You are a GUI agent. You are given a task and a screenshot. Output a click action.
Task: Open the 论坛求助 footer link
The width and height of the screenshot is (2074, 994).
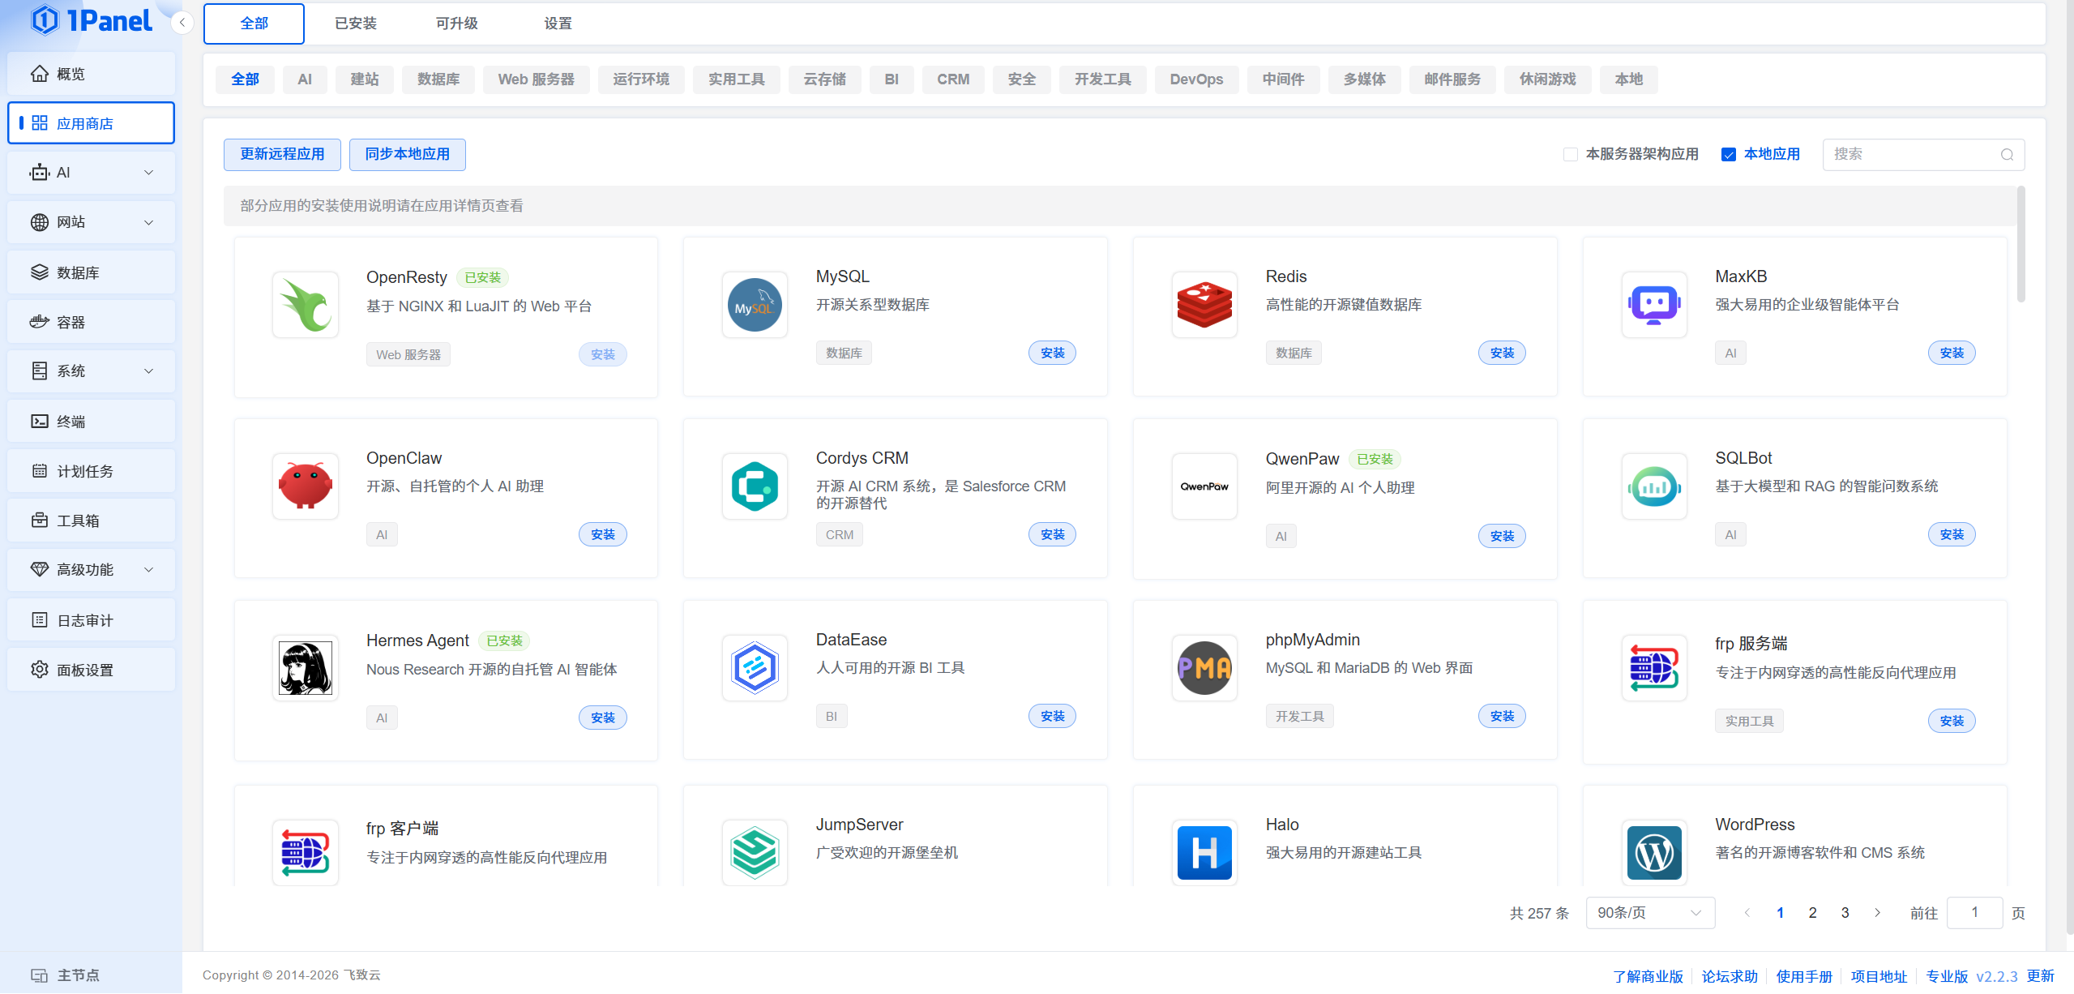click(x=1730, y=976)
